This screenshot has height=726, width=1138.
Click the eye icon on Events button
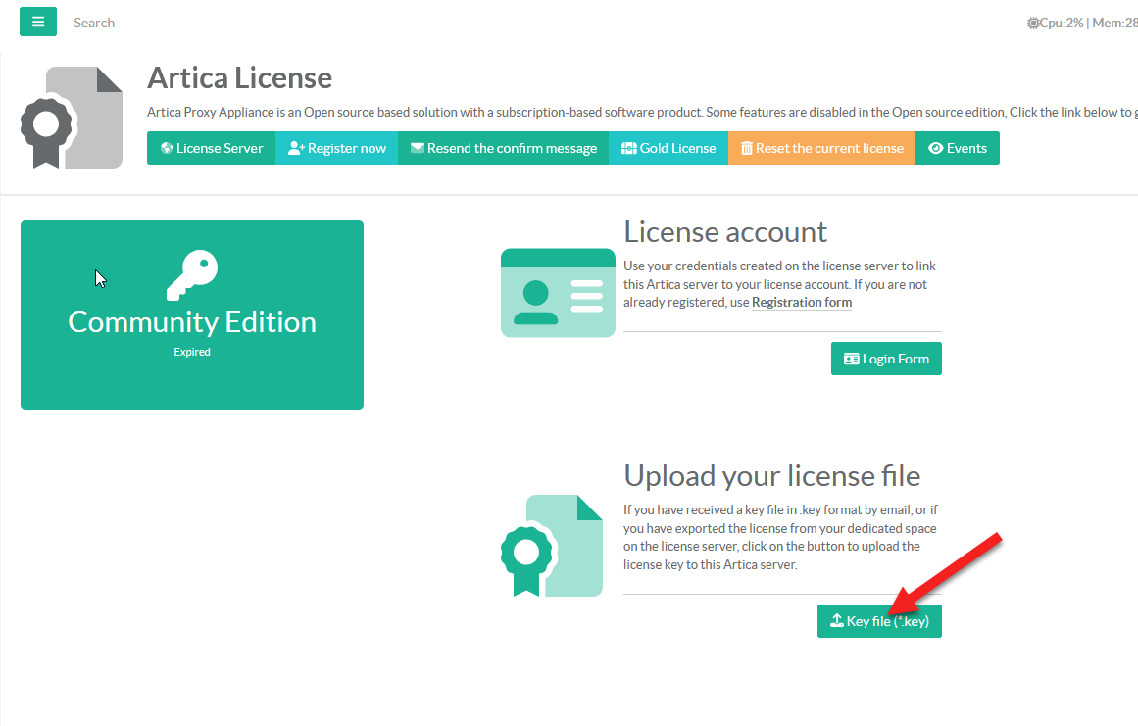coord(935,148)
